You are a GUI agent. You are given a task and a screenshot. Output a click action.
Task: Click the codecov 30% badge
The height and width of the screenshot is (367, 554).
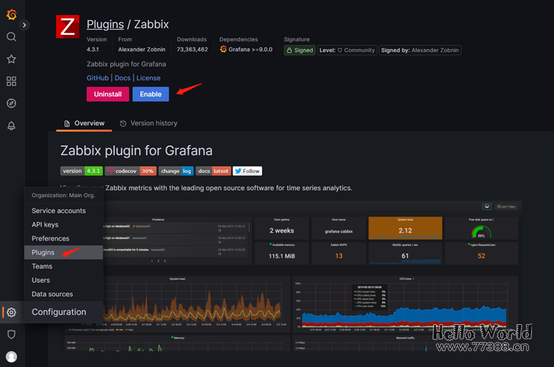coord(131,171)
